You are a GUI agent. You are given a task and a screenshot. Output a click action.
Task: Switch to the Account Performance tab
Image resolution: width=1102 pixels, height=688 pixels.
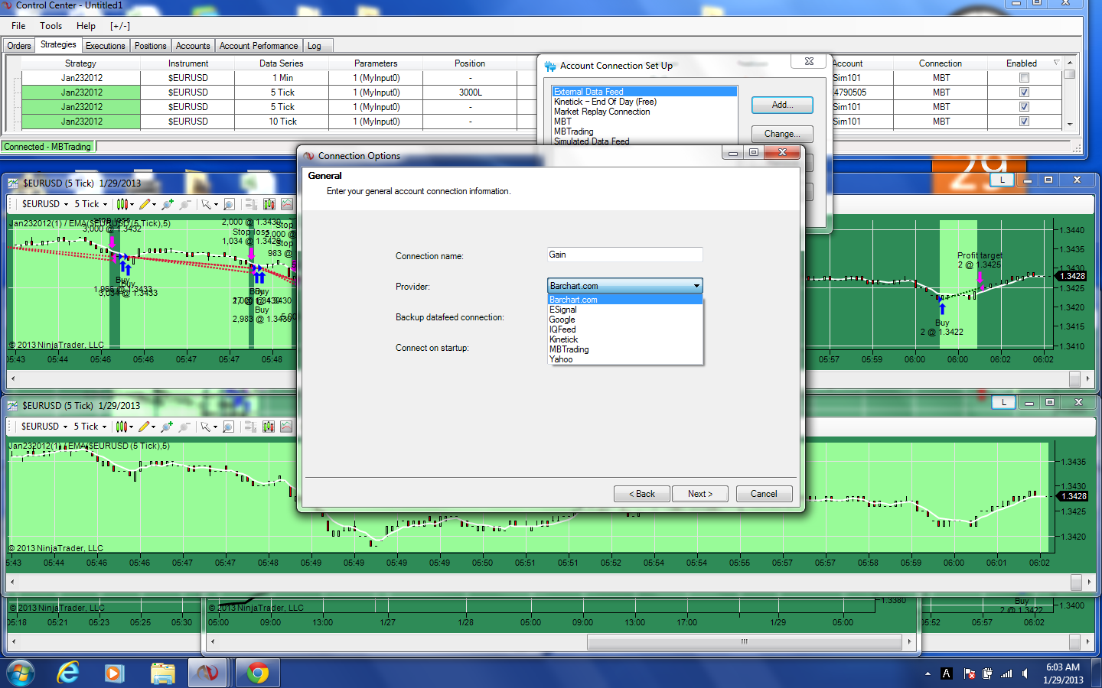pos(259,46)
